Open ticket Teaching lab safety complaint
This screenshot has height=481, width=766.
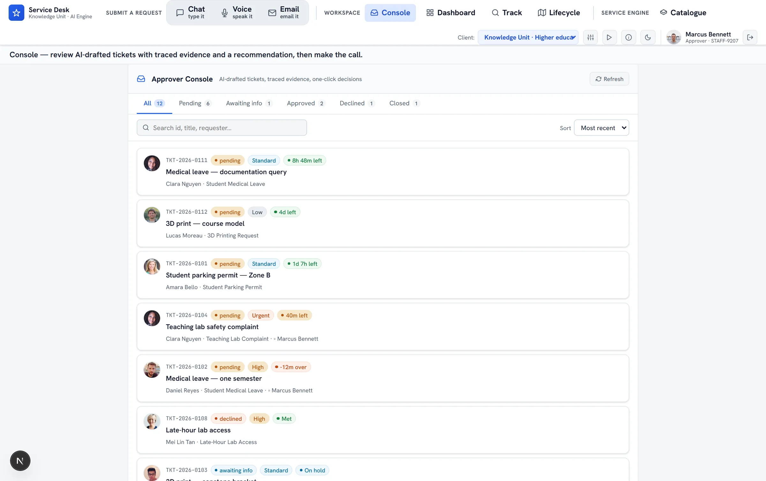point(383,327)
